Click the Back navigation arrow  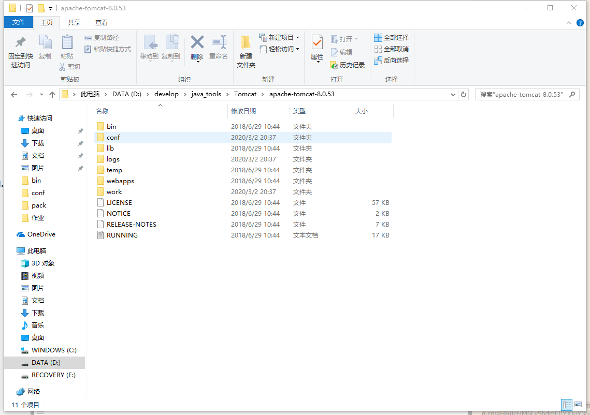(15, 94)
